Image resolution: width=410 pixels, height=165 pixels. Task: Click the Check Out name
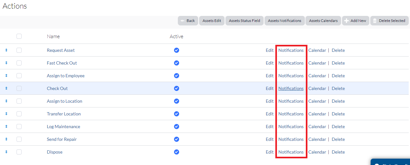(x=57, y=88)
